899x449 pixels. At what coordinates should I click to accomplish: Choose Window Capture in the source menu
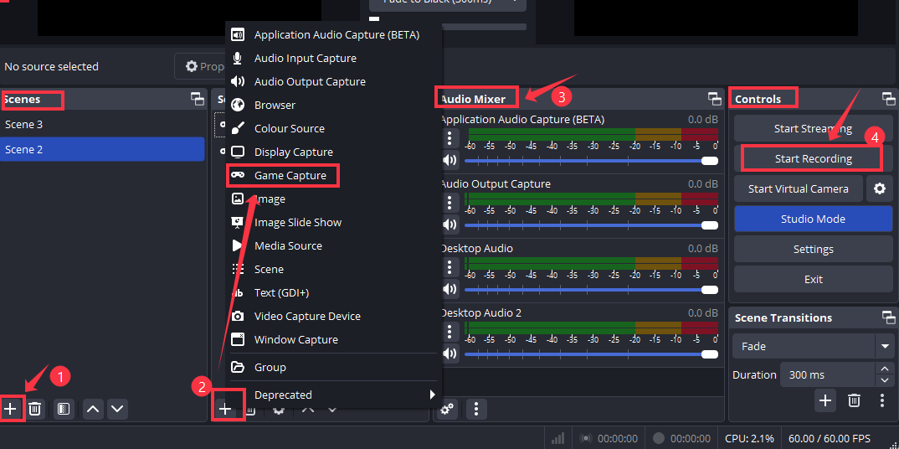(295, 339)
